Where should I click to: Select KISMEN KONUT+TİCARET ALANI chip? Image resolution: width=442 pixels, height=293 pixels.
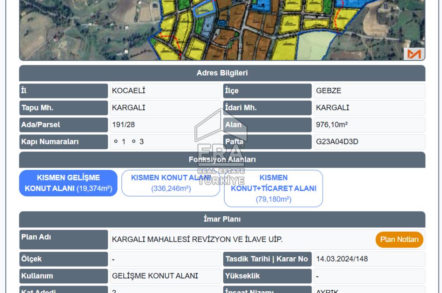click(x=274, y=188)
